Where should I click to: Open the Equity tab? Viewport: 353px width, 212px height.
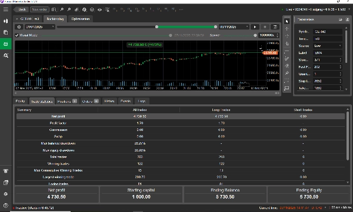coord(20,101)
